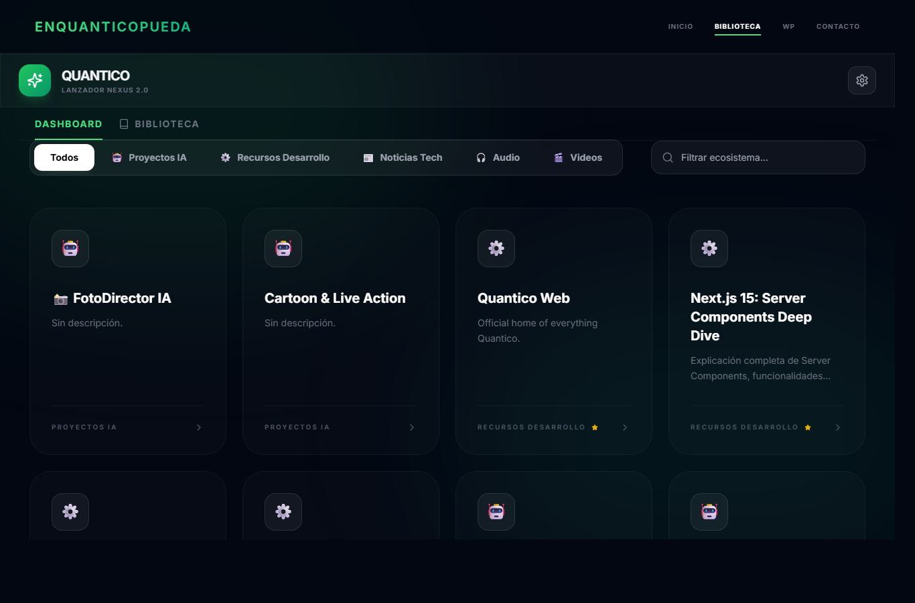The image size is (915, 603).
Task: Open the WP navigation link
Action: point(788,27)
